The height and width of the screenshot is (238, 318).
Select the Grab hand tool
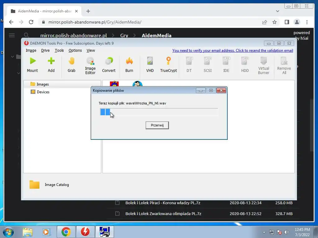coord(71,65)
